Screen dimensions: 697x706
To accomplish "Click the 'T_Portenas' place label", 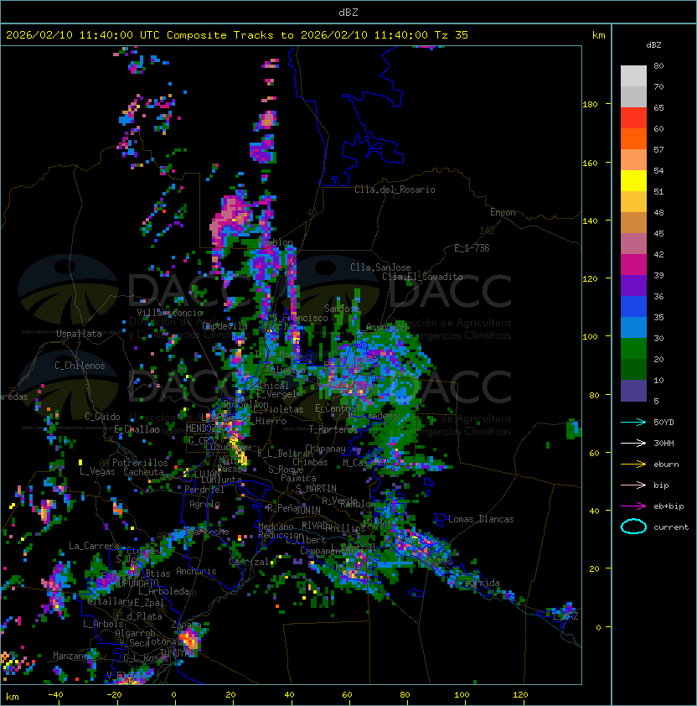I will 333,429.
